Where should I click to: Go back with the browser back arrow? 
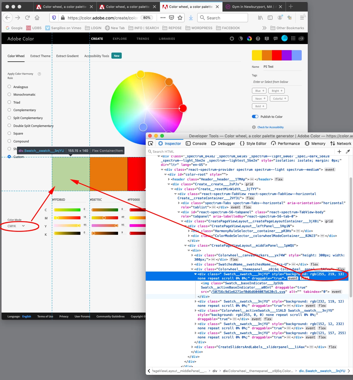click(x=8, y=18)
